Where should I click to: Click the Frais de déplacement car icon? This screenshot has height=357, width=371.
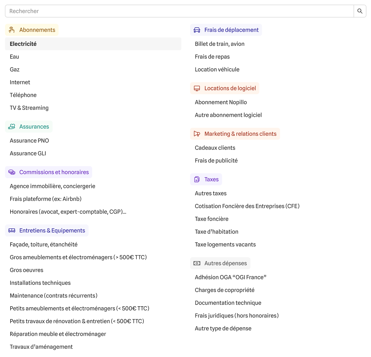point(197,30)
